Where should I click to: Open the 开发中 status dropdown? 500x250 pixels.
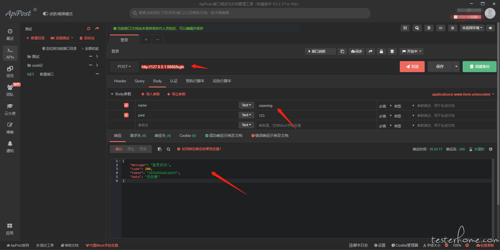pyautogui.click(x=412, y=51)
